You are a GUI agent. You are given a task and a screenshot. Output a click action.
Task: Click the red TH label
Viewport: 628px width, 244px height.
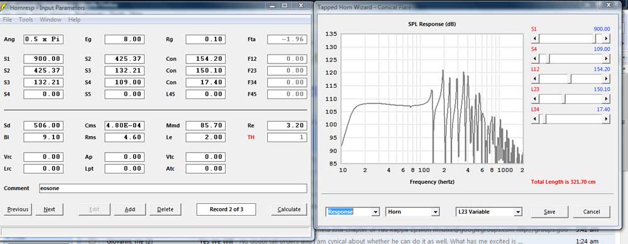[x=251, y=137]
